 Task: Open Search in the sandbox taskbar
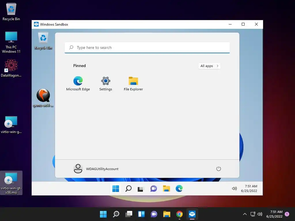128,188
